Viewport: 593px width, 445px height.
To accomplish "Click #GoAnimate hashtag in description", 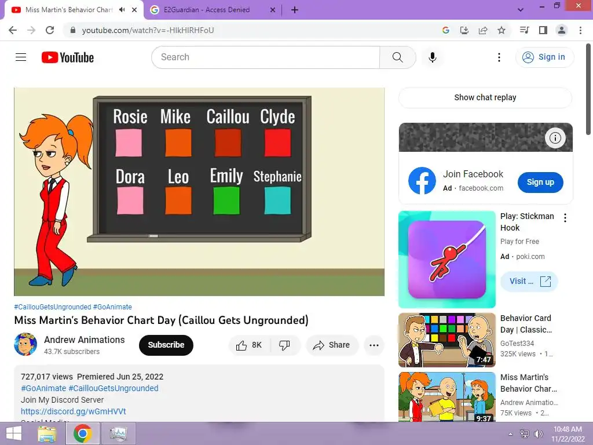I will pos(43,388).
